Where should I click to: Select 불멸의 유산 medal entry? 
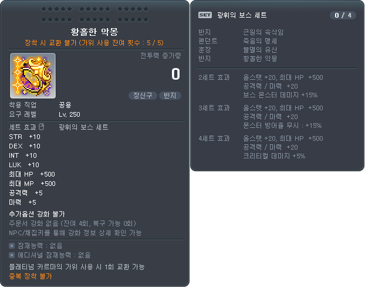pyautogui.click(x=260, y=50)
